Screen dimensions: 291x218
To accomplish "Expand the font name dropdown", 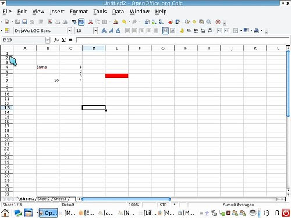I will coord(69,31).
